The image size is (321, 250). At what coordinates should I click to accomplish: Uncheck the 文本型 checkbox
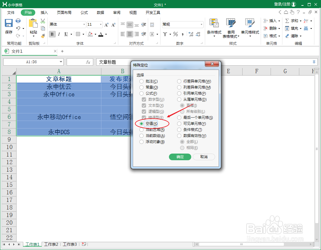[144, 105]
